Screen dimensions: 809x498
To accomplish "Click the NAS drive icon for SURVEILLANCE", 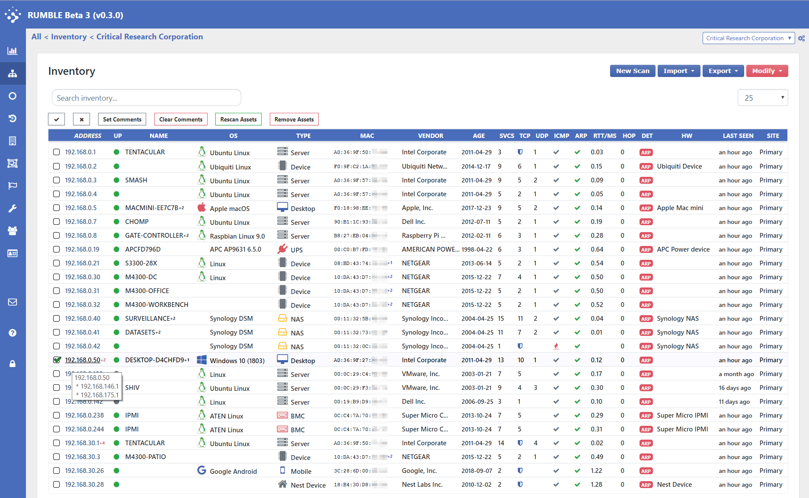I will click(x=282, y=318).
